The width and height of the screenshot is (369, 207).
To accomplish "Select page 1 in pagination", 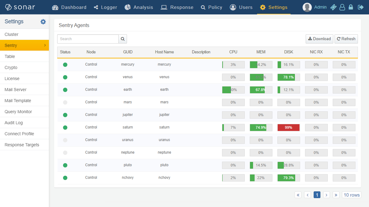I will (x=317, y=195).
